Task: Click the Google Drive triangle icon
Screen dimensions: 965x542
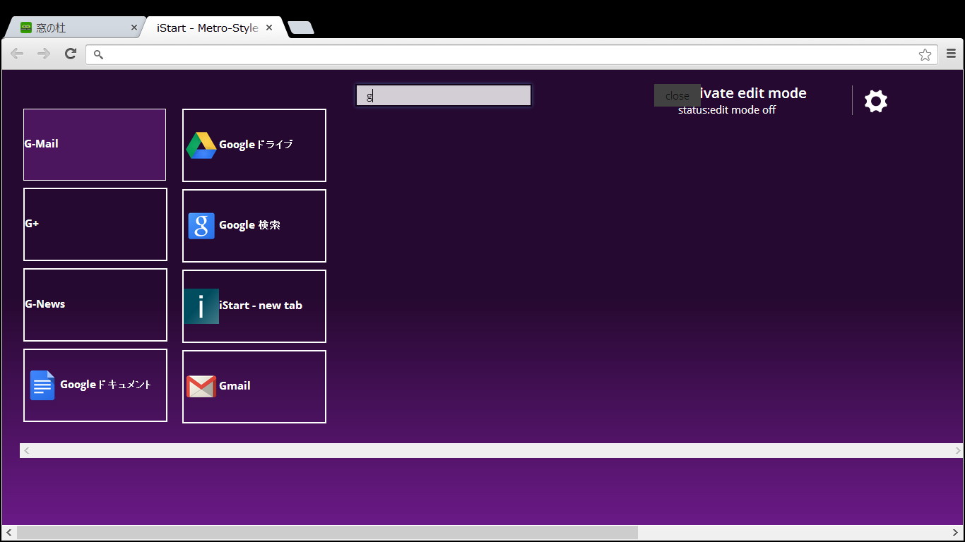Action: (201, 145)
